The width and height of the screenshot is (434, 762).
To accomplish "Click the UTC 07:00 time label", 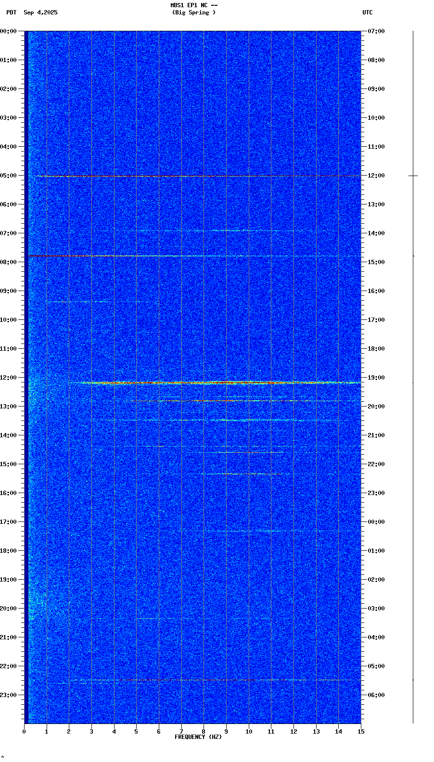I will pyautogui.click(x=376, y=31).
